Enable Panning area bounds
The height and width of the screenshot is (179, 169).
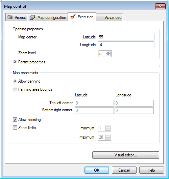pos(15,89)
